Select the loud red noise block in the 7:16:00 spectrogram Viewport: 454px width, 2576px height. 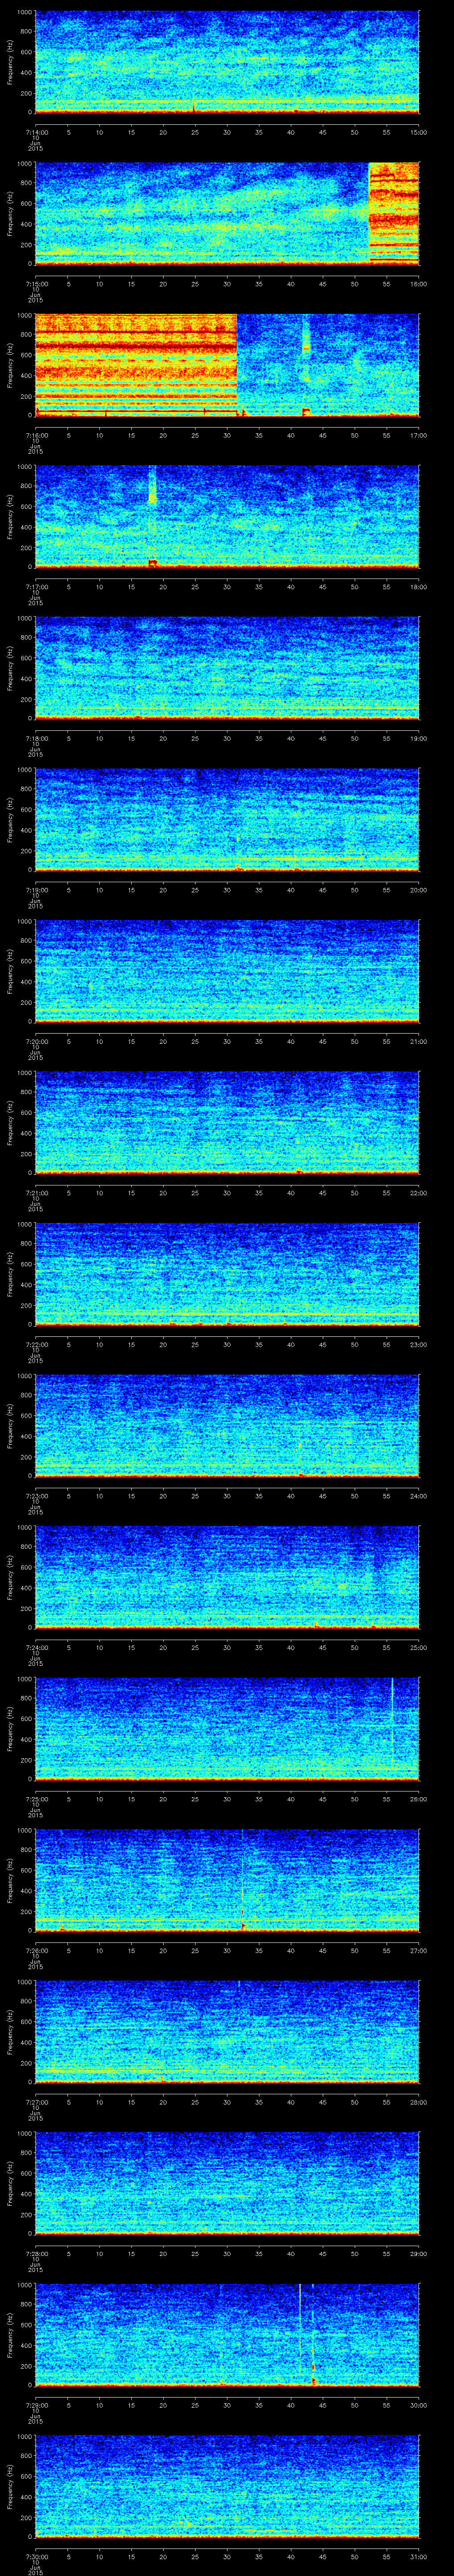tap(136, 364)
